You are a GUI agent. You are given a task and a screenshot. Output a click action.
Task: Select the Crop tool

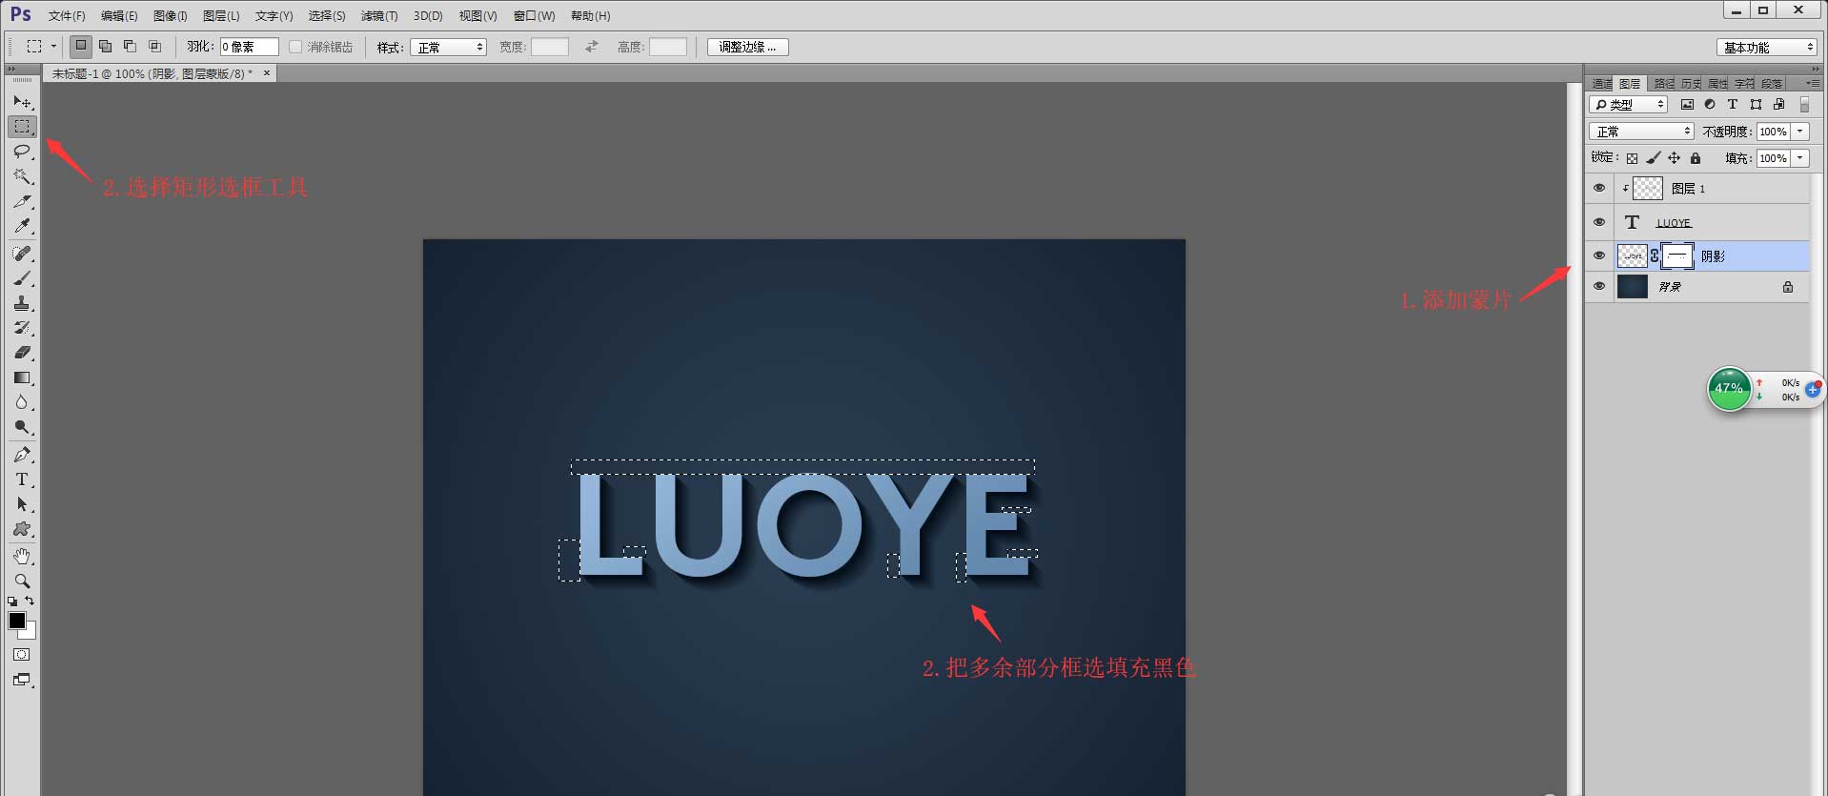(22, 201)
